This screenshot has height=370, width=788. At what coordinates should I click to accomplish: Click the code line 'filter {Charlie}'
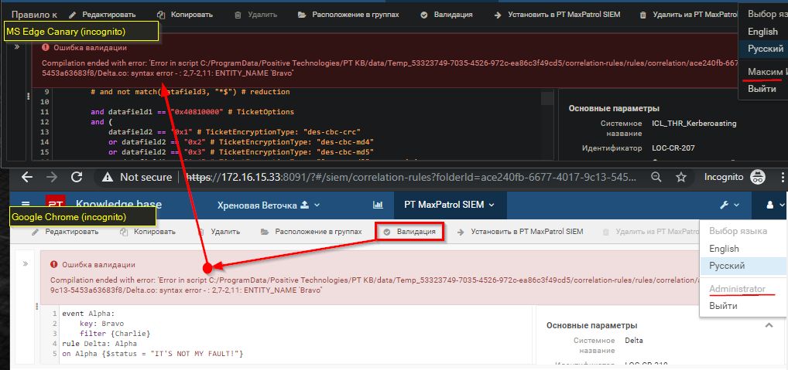click(115, 334)
